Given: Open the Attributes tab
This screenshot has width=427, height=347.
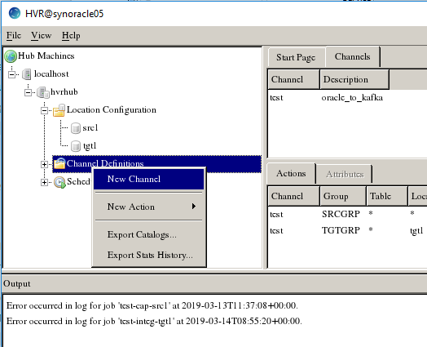Looking at the screenshot, I should click(345, 174).
